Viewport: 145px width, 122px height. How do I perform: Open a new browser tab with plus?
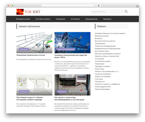click(x=137, y=6)
